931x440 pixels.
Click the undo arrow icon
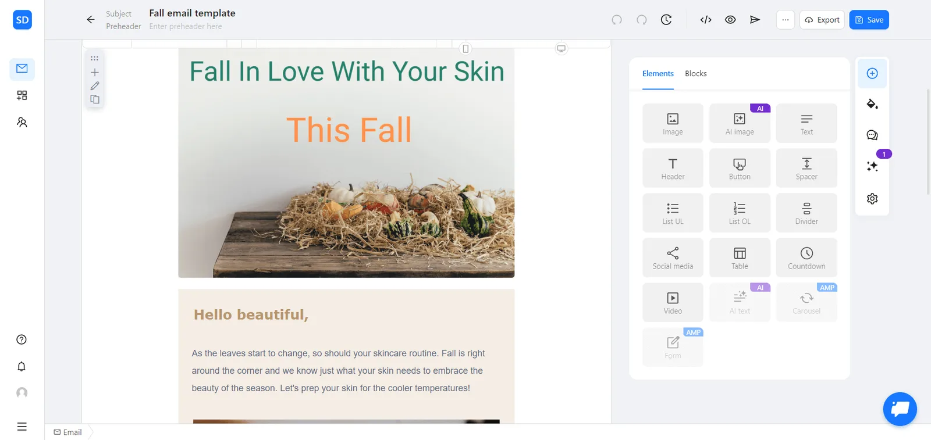(x=617, y=20)
